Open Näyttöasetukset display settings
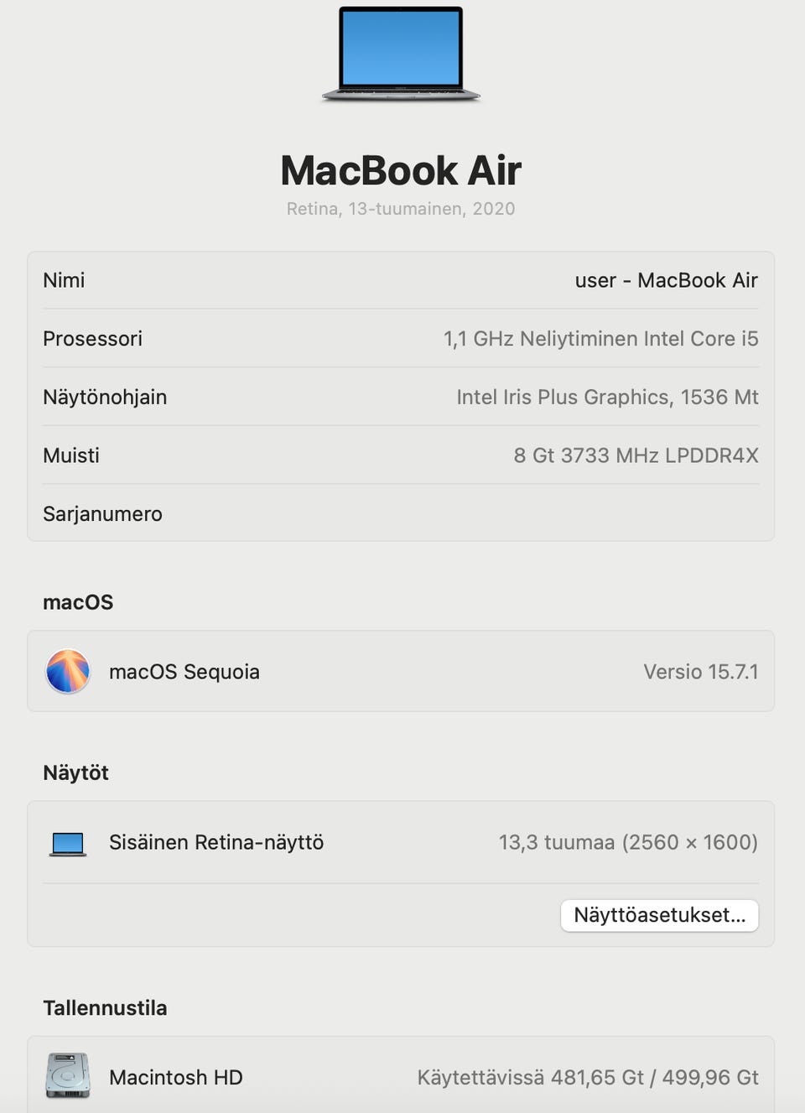Screen dimensions: 805x1113 click(660, 915)
